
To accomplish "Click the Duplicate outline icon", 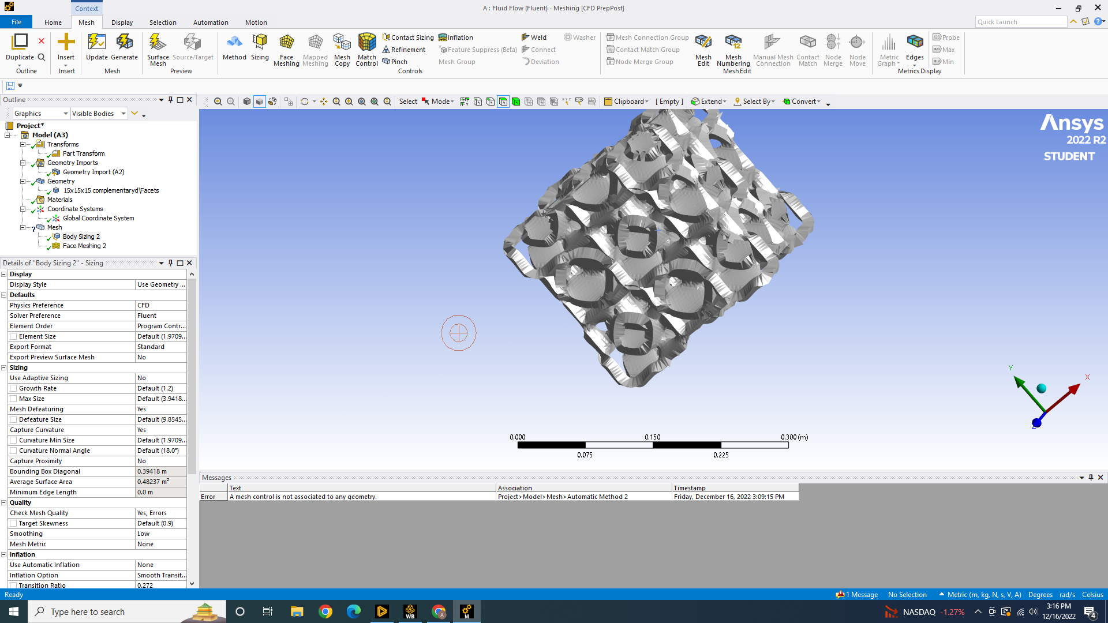I will point(20,43).
